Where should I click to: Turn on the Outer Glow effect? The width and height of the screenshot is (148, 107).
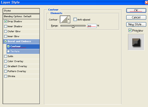[x=5, y=31]
